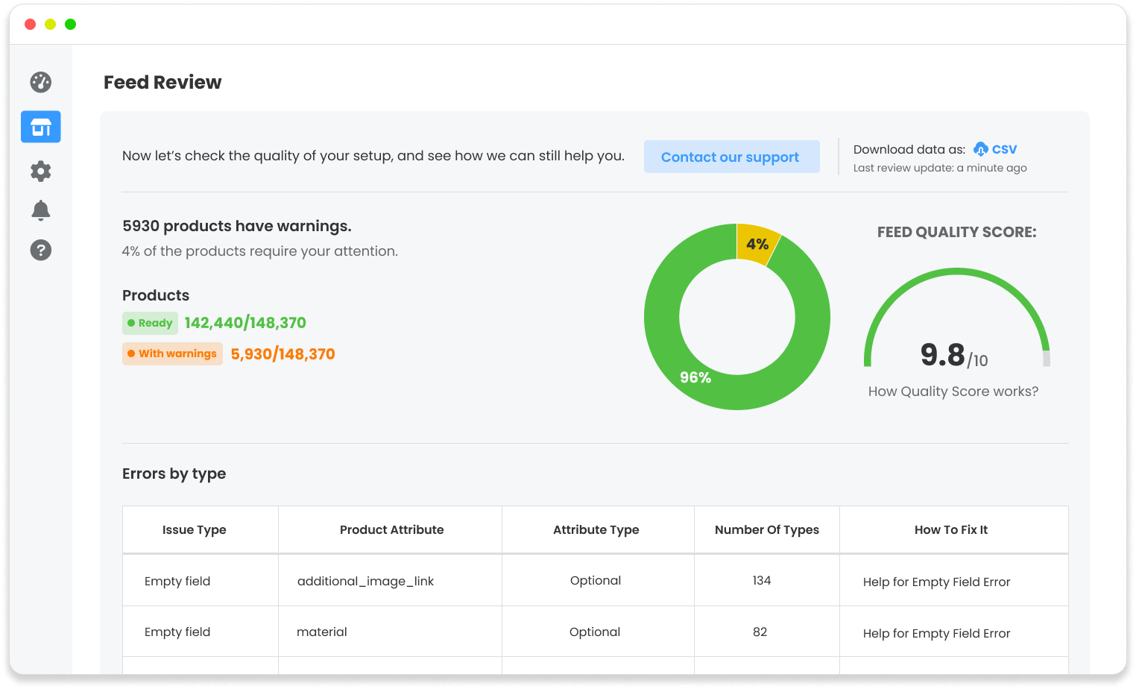Open How Quality Score works link

tap(953, 391)
